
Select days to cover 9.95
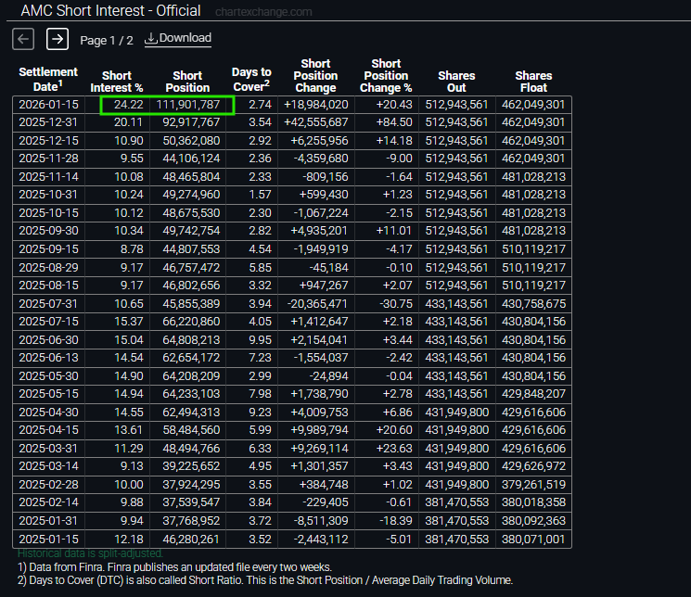pyautogui.click(x=260, y=339)
